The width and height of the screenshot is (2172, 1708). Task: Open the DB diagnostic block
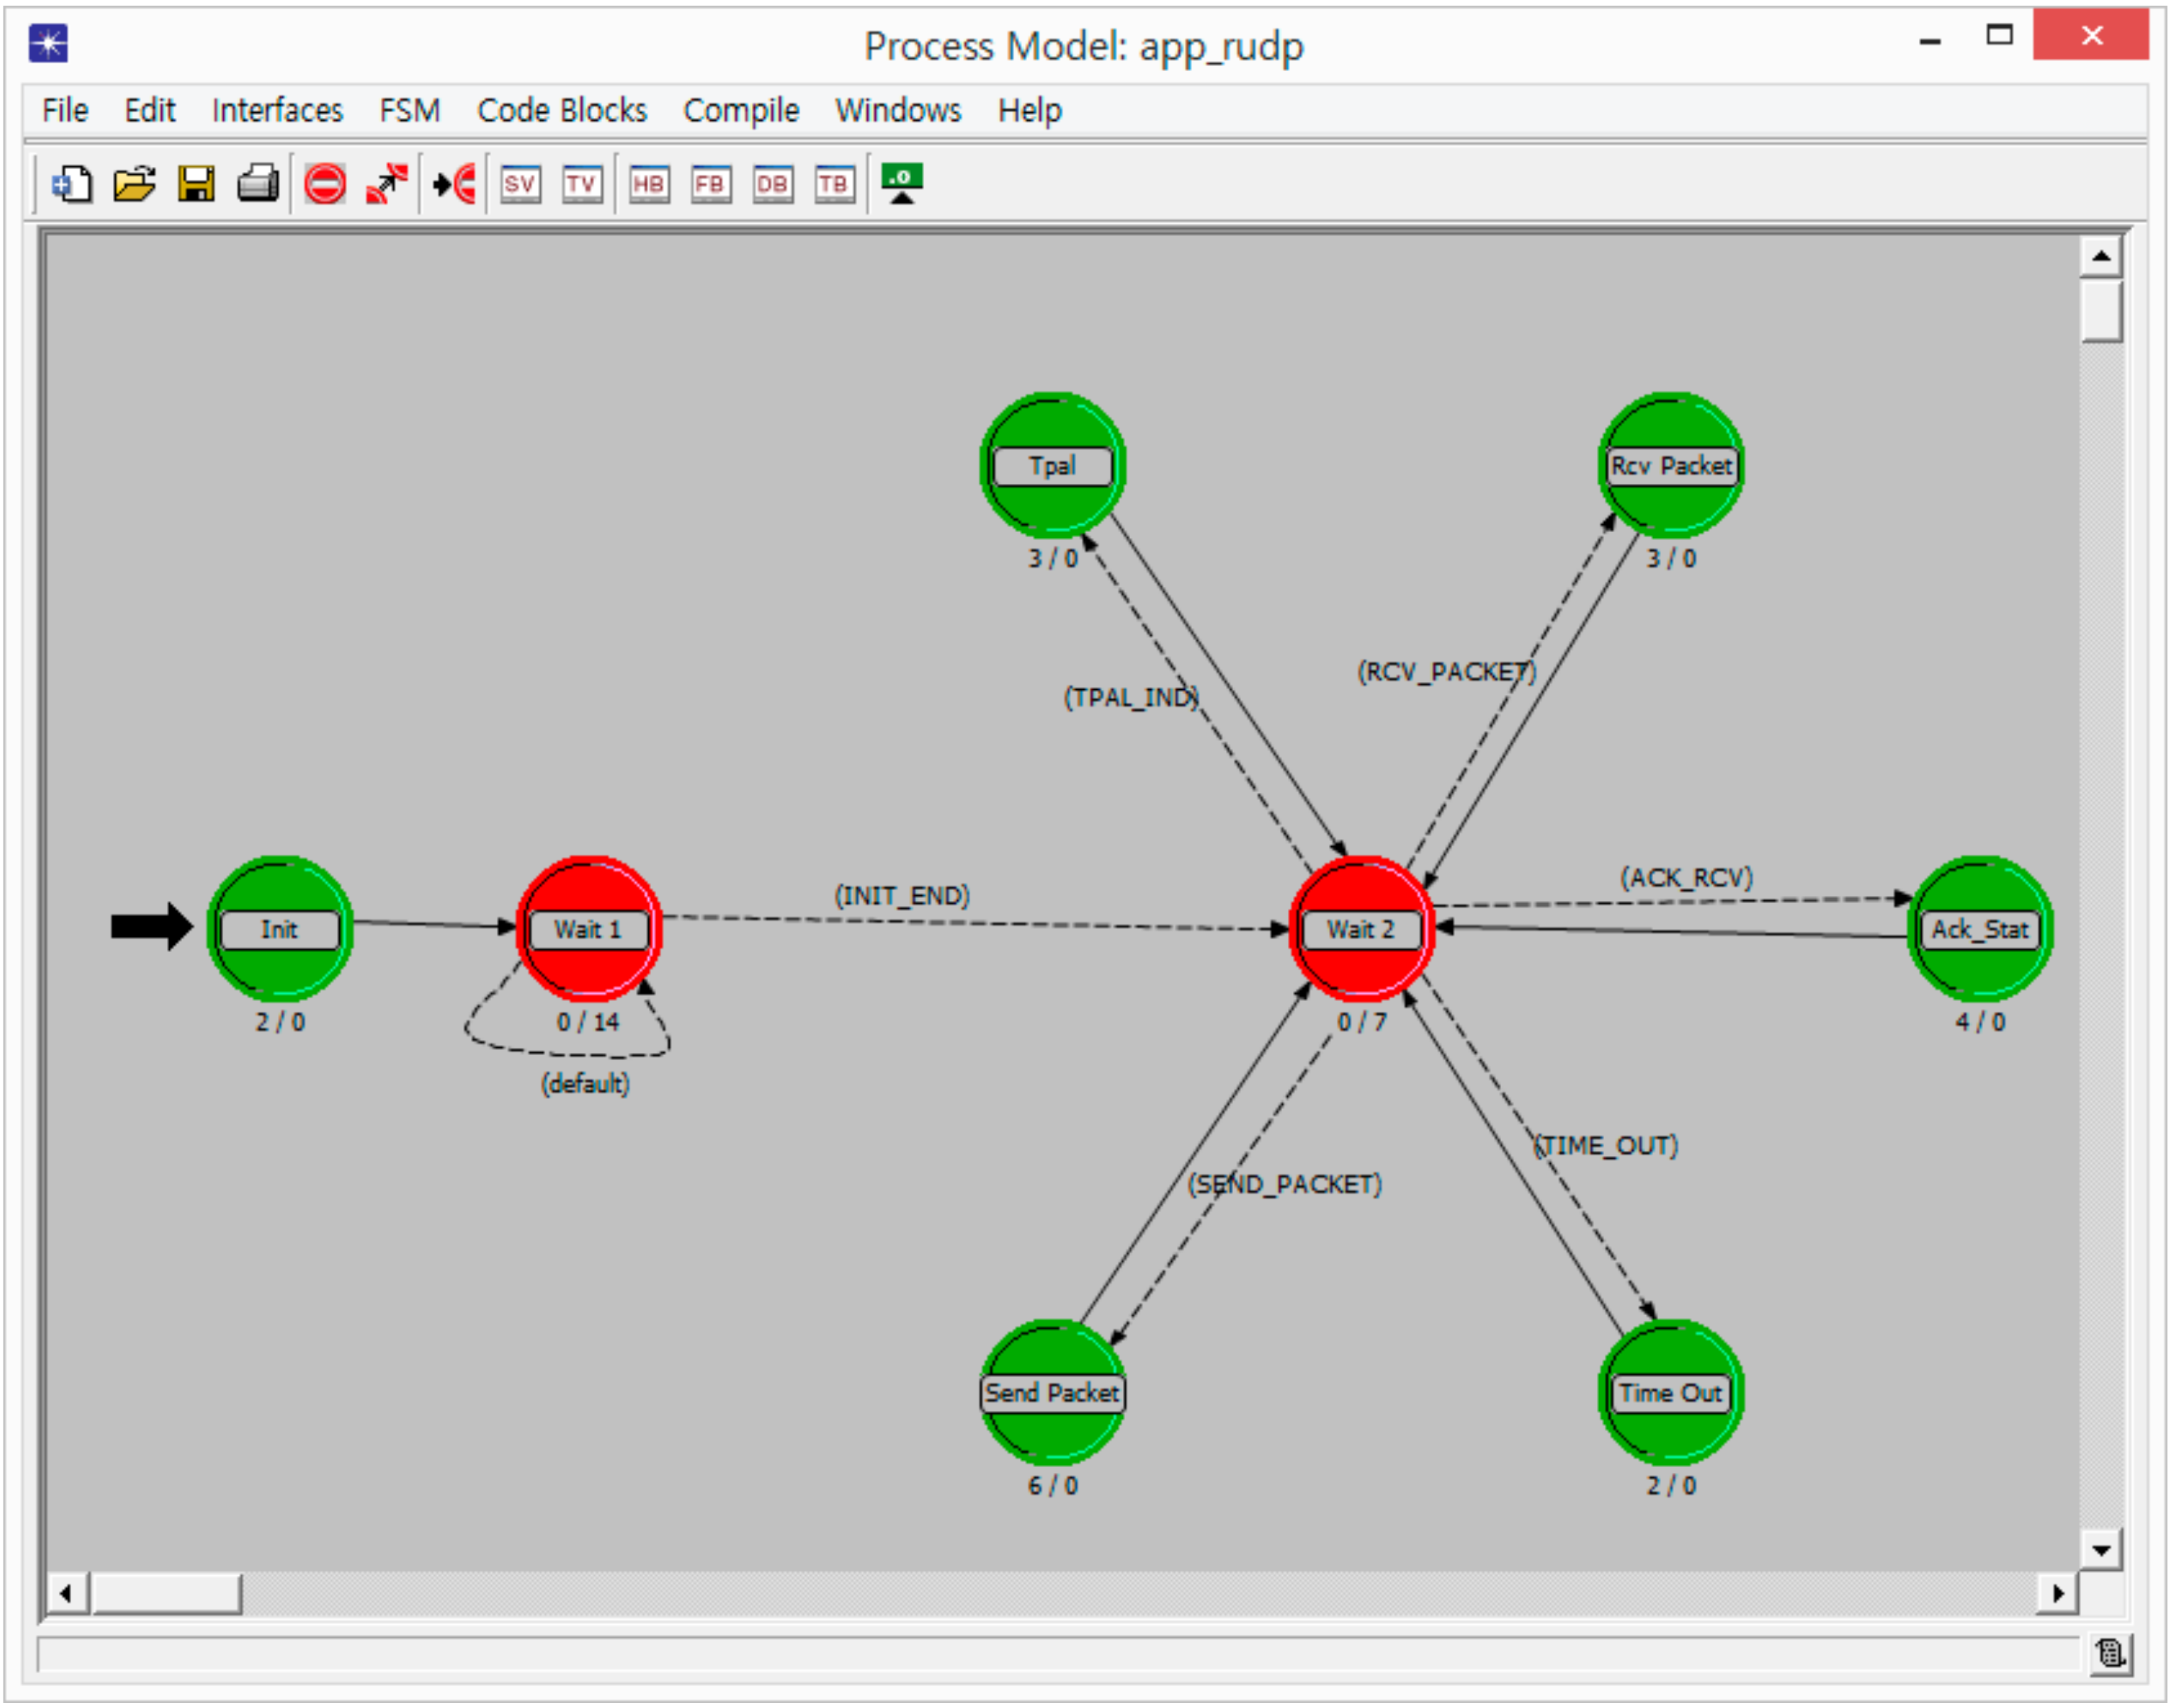(x=773, y=184)
